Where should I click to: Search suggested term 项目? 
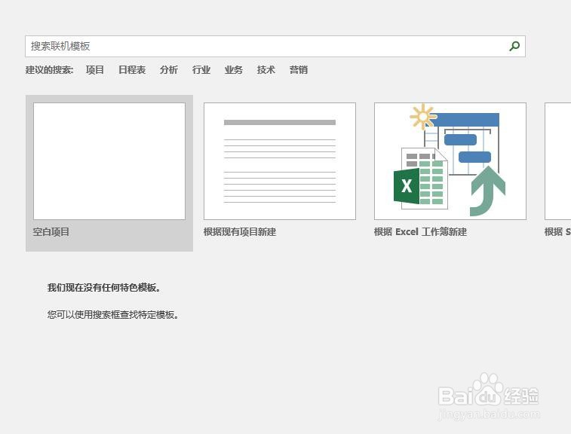click(95, 69)
